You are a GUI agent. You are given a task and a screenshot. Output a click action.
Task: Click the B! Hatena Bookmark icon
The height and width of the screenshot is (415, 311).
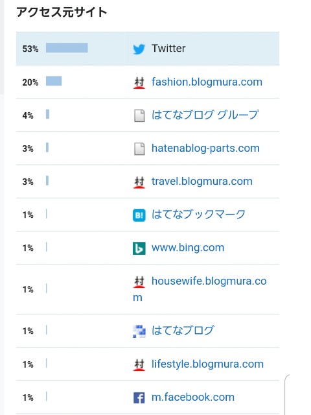point(139,215)
